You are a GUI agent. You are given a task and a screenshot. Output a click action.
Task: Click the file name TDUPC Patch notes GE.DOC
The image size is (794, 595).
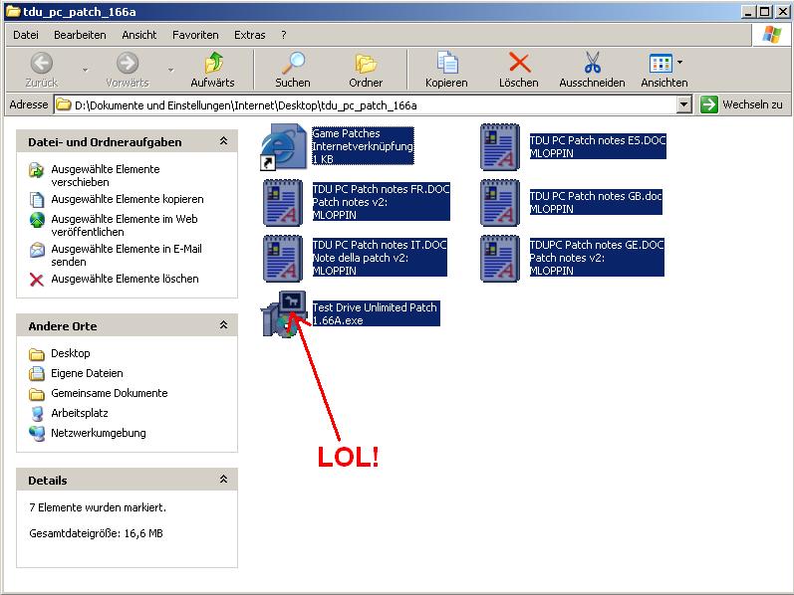click(597, 245)
